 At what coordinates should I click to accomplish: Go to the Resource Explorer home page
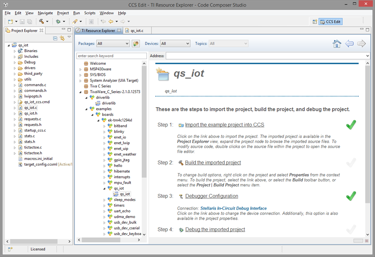[x=337, y=44]
